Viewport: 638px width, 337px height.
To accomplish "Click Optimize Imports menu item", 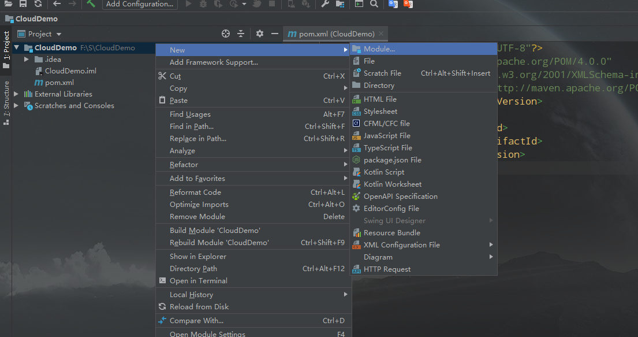I will pyautogui.click(x=253, y=205).
